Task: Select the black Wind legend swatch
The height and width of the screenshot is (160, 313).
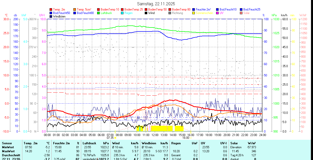Action: [146, 13]
